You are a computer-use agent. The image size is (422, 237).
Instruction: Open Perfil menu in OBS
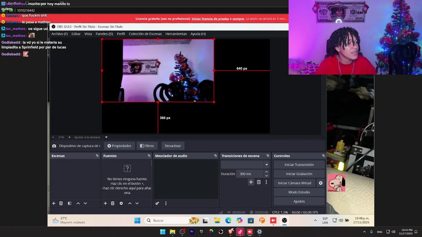[121, 34]
